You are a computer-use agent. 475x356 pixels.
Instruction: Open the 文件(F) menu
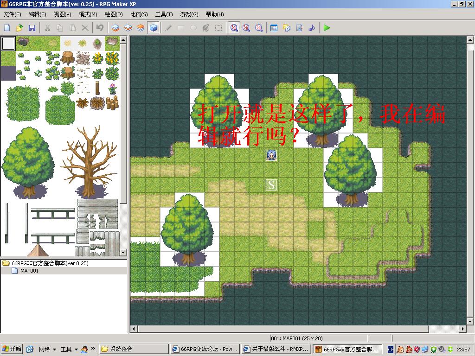click(13, 14)
